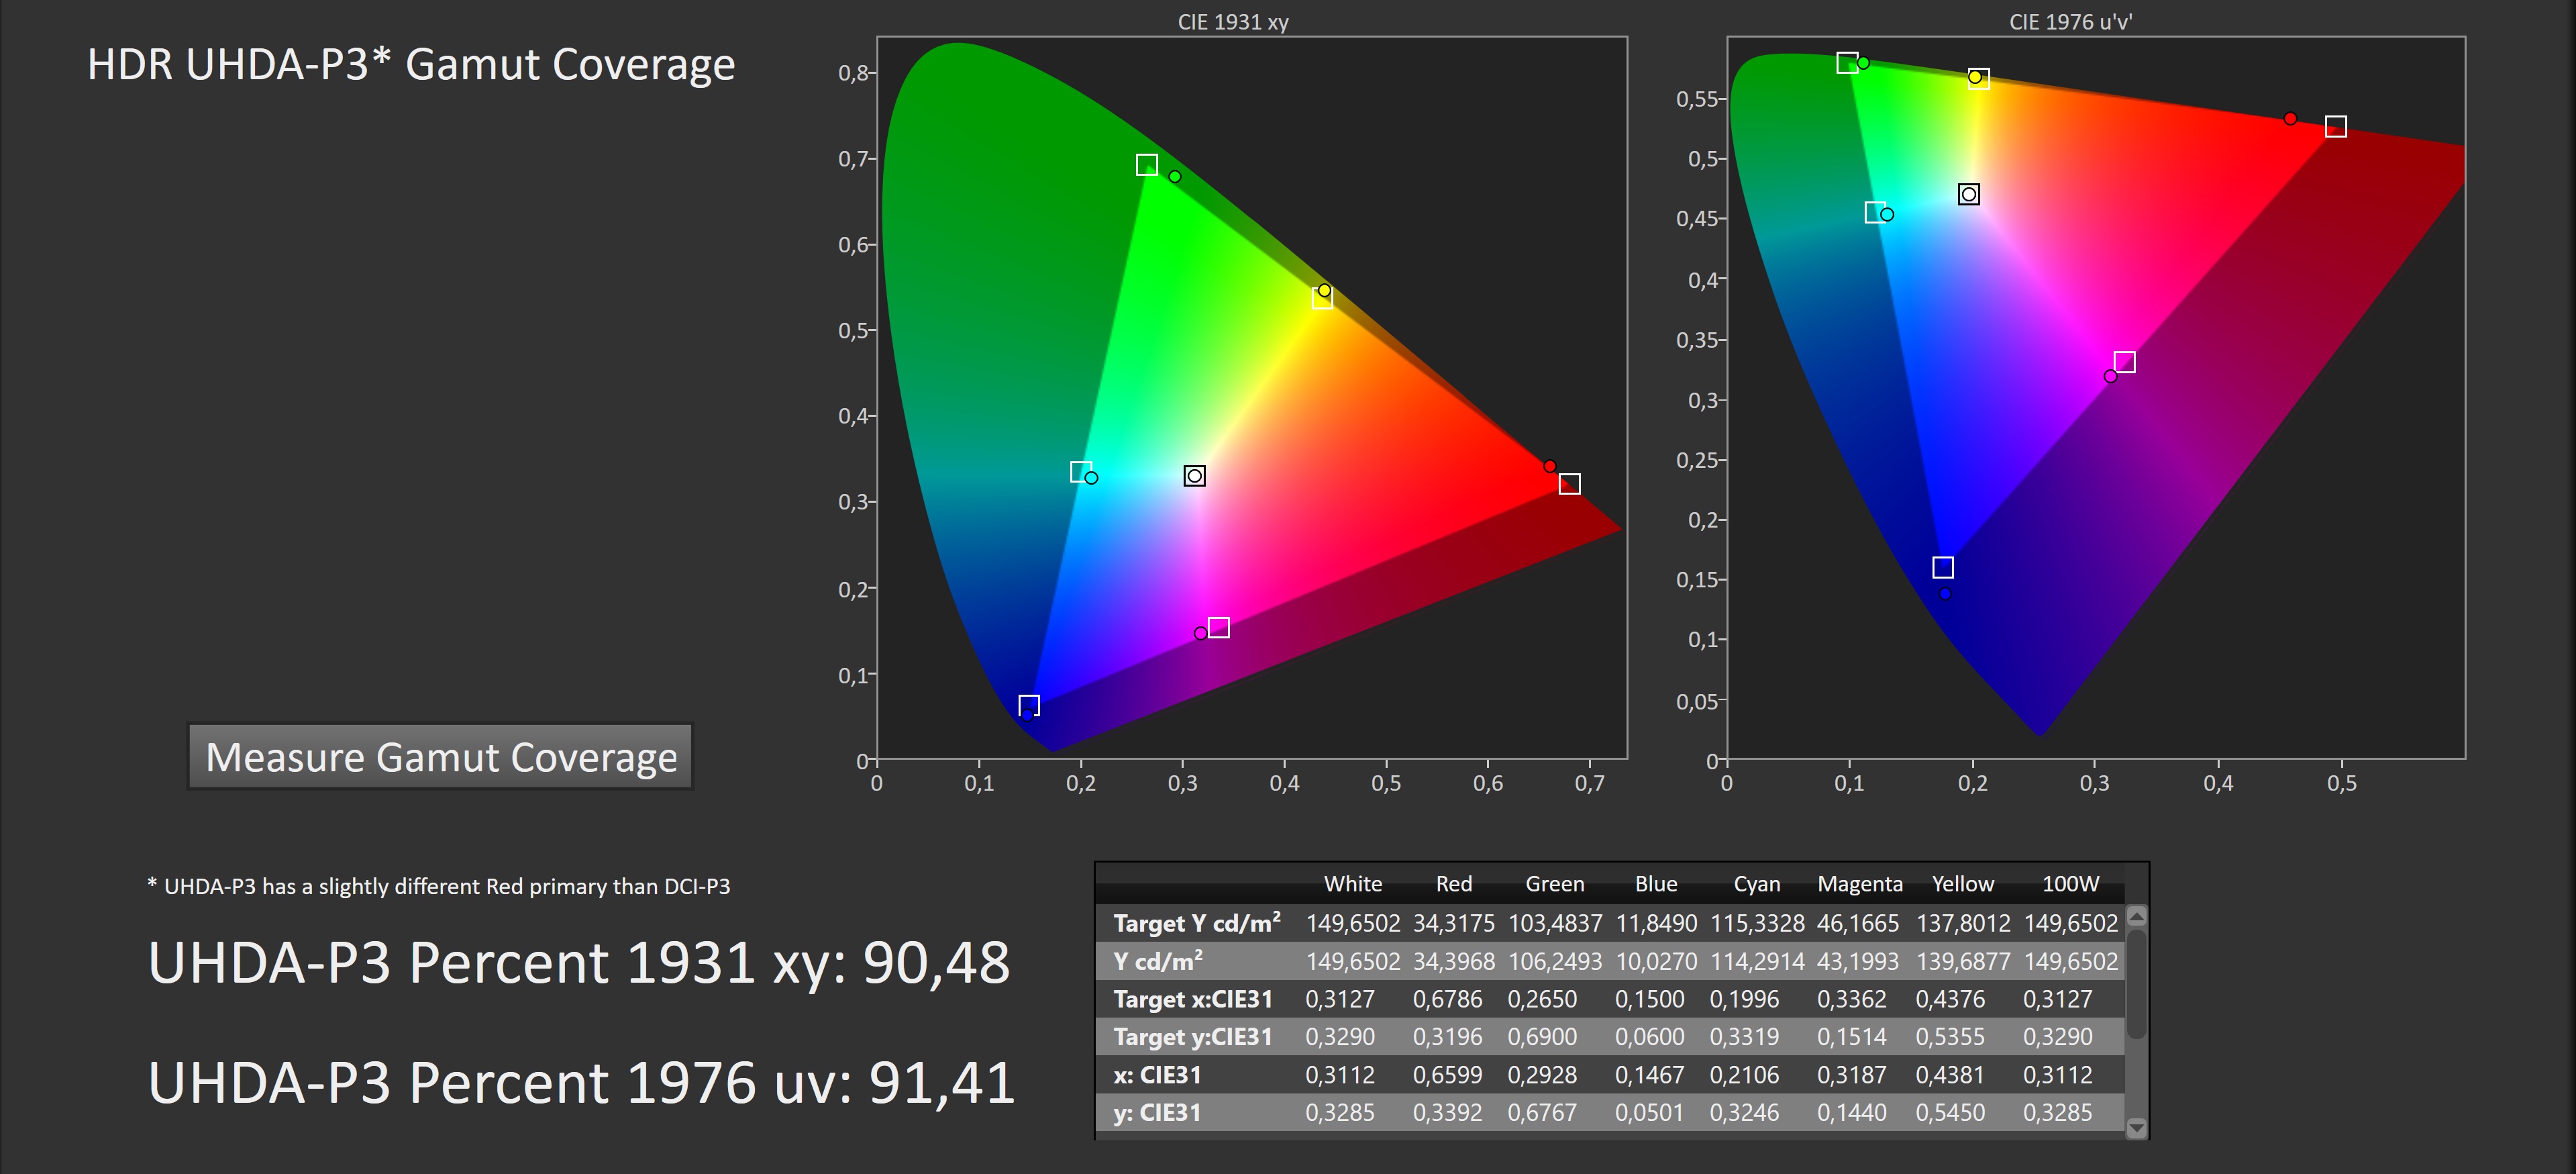Click the table's scroll up arrow

click(2136, 916)
